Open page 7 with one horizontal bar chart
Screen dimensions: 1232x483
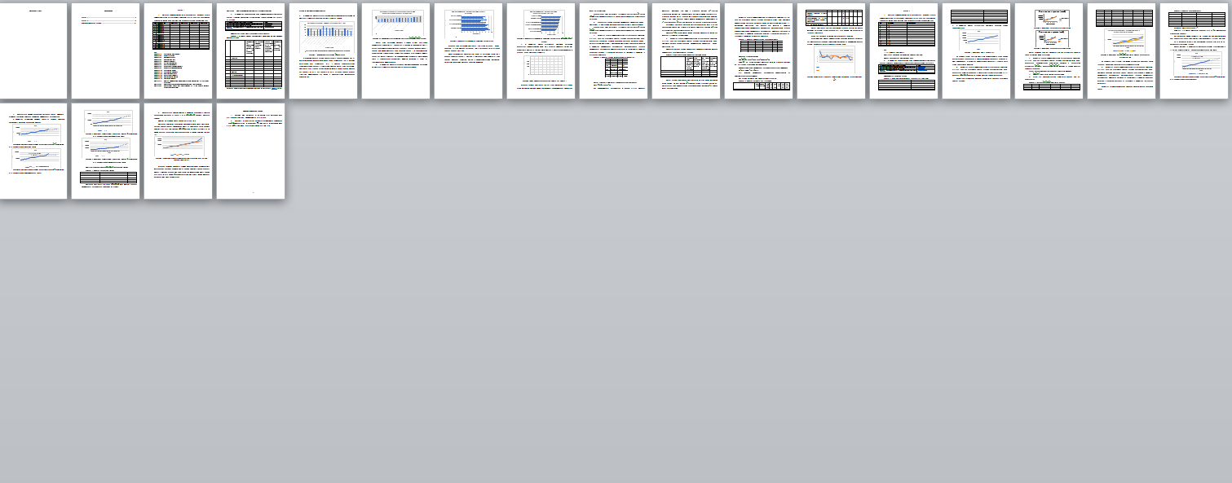tap(469, 51)
